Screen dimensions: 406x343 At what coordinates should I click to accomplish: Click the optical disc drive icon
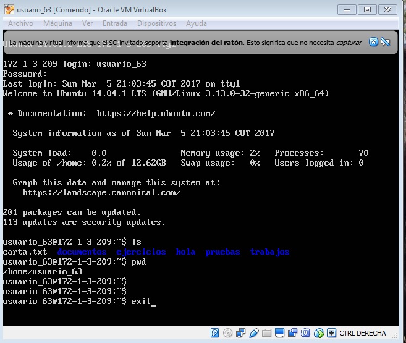pos(227,333)
